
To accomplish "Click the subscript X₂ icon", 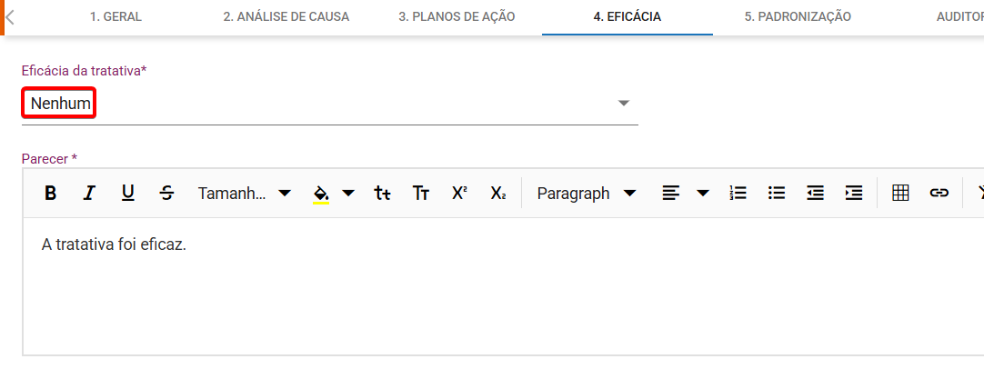I will click(x=497, y=194).
